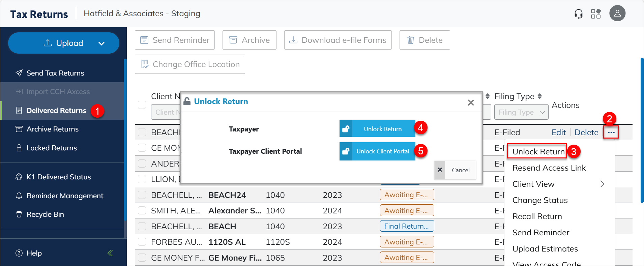Expand the Upload dropdown arrow
644x266 pixels.
tap(101, 43)
